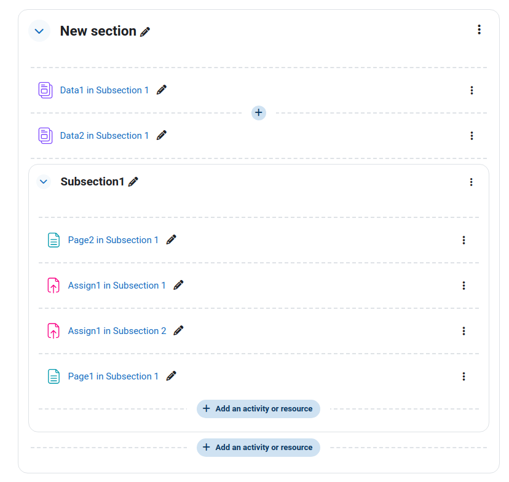Rename Subsection1 using its pencil icon
The width and height of the screenshot is (509, 482).
click(133, 182)
